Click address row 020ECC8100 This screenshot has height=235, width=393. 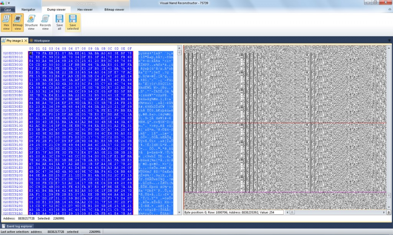pos(13,114)
